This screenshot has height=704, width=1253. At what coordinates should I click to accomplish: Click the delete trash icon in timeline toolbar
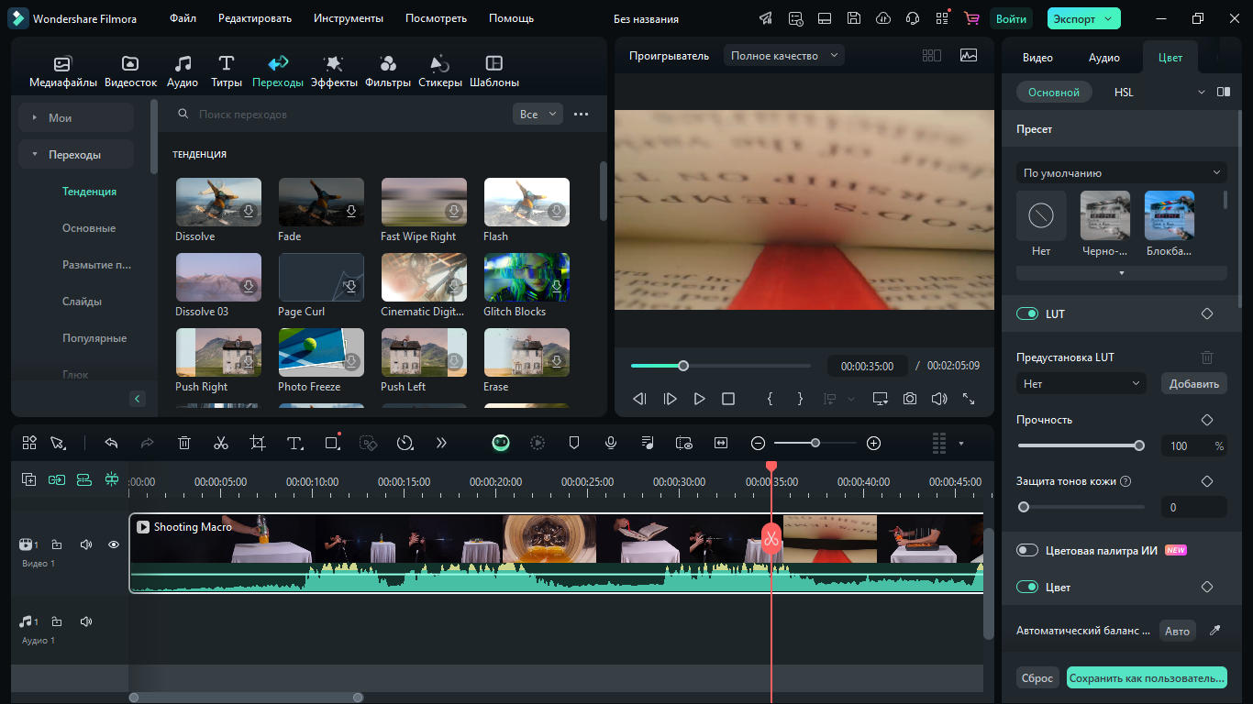[184, 443]
